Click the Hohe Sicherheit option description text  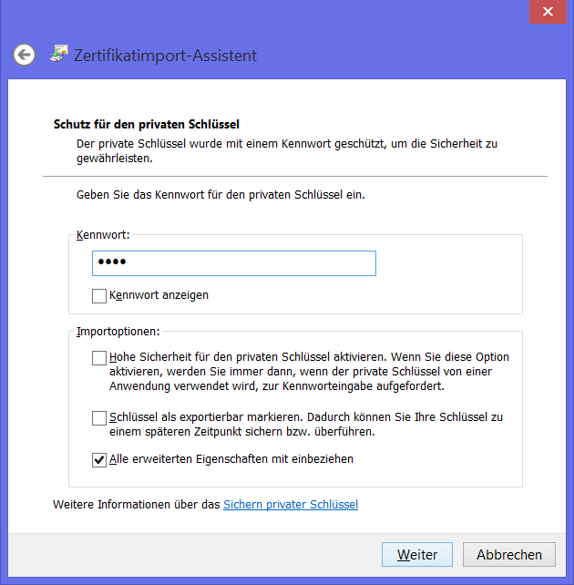pyautogui.click(x=309, y=371)
